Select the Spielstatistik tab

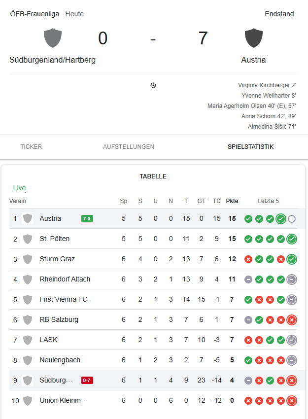click(x=250, y=147)
